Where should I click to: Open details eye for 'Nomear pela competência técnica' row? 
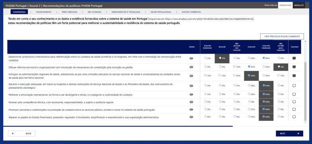tap(191, 102)
